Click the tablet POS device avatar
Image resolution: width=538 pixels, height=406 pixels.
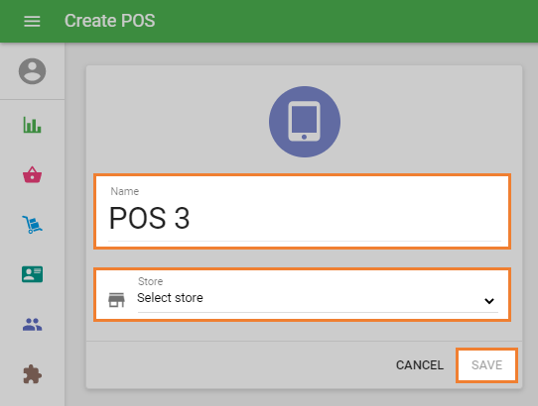coord(305,122)
